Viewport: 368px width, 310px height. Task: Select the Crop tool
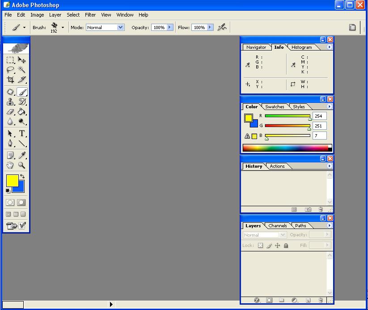click(10, 80)
